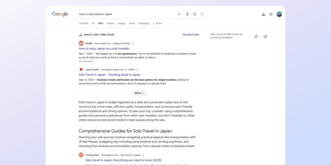Open Google Lens image search icon

pyautogui.click(x=195, y=14)
